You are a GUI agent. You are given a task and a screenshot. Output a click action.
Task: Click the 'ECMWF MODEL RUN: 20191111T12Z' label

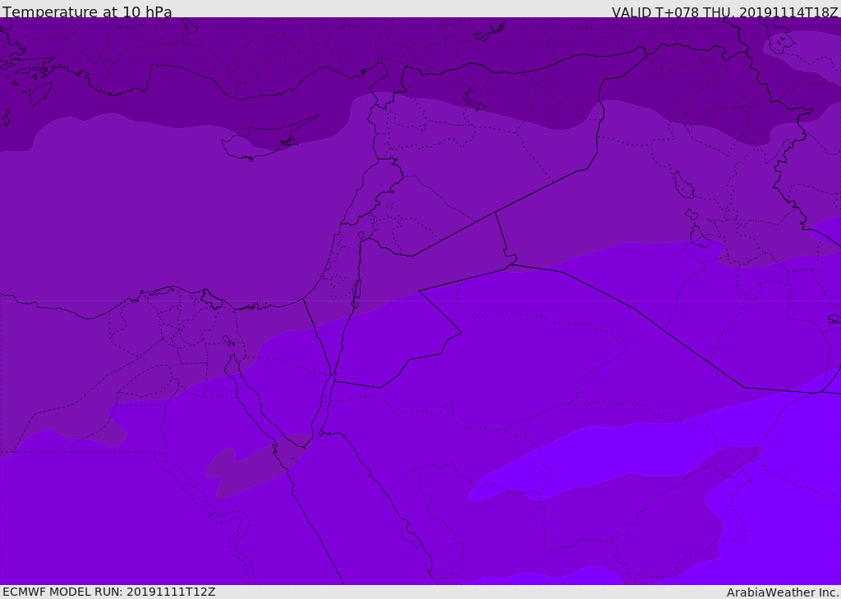pyautogui.click(x=109, y=592)
